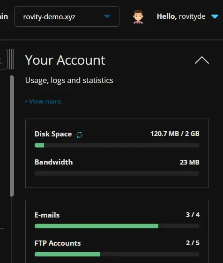Collapse the Your Account section chevron
Viewport: 223px width, 263px height.
202,60
